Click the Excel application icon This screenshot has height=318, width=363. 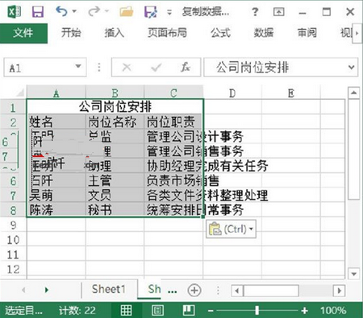tap(14, 12)
